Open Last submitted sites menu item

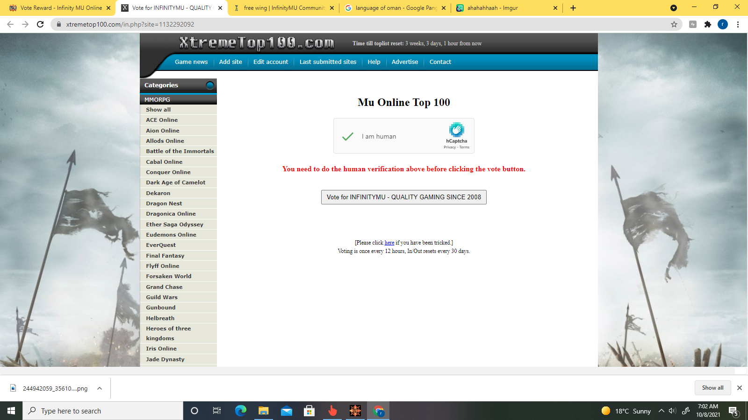[x=328, y=62]
